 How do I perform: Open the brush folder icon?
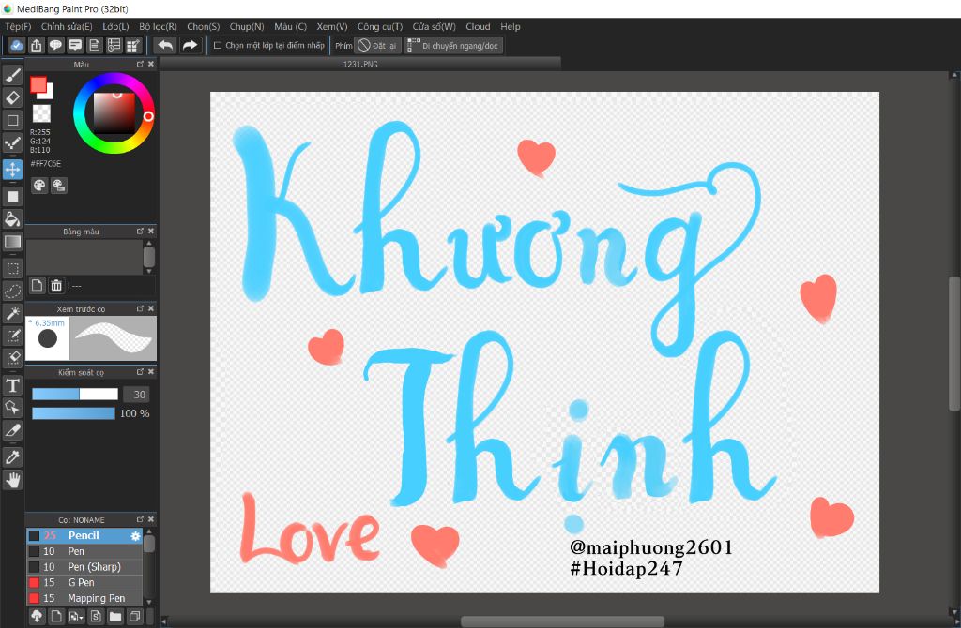point(115,617)
